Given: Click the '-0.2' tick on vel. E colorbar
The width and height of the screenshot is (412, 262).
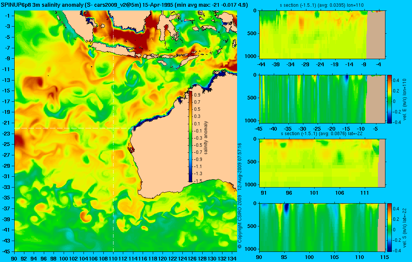Looking at the screenshot, I should [397, 112].
